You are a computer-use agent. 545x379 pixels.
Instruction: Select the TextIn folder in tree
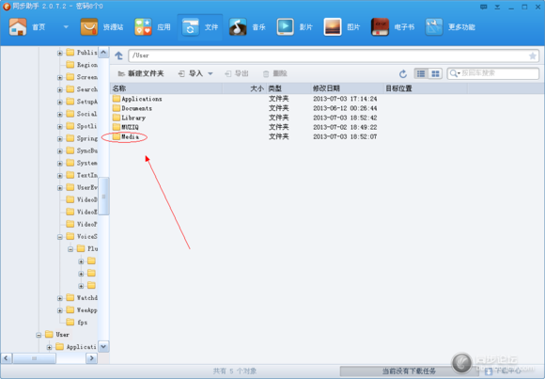pos(82,175)
